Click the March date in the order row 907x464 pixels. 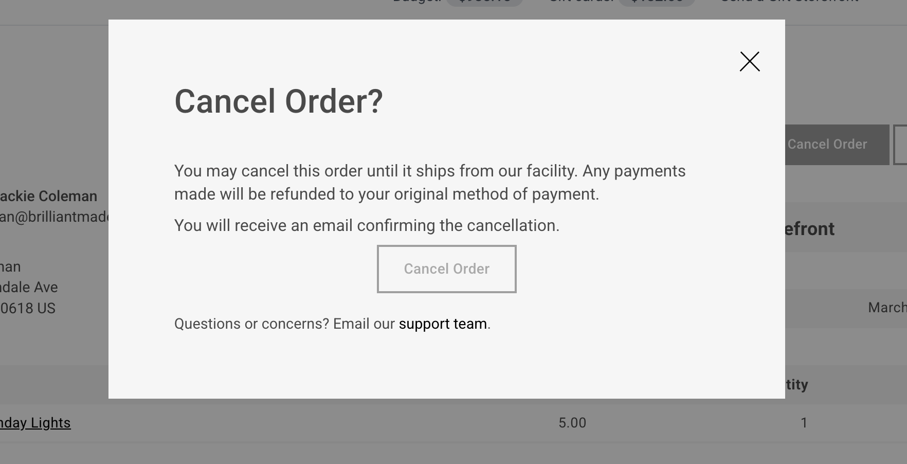click(x=886, y=308)
